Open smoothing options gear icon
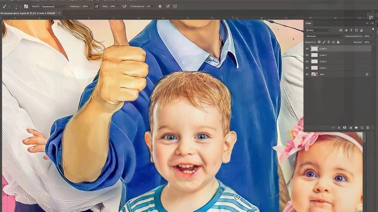Screen dimensions: 378x212 160,6
